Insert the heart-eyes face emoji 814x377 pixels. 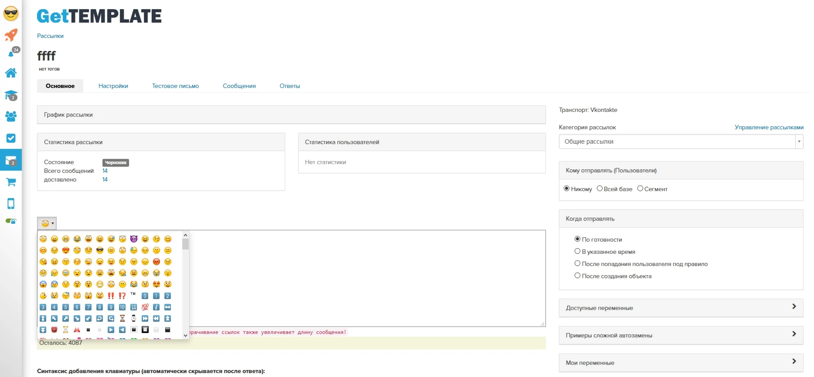[x=66, y=250]
